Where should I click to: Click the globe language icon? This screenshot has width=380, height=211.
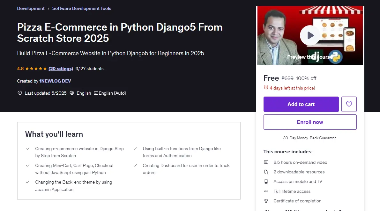tap(72, 93)
